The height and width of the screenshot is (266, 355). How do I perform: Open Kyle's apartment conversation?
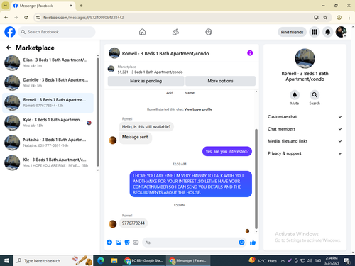[48, 123]
